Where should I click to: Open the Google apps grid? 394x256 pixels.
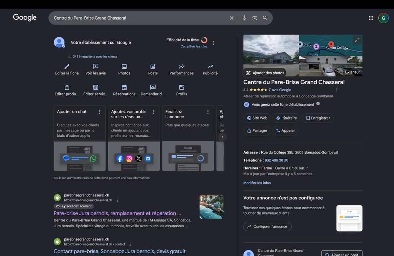371,18
